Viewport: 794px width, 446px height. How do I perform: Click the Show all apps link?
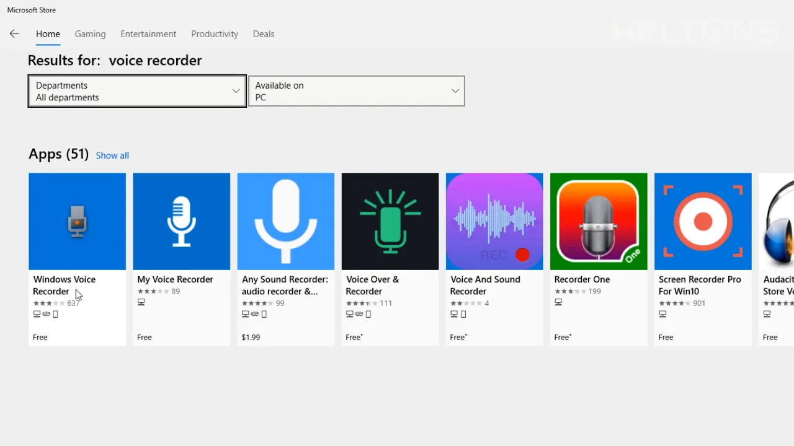click(x=112, y=155)
